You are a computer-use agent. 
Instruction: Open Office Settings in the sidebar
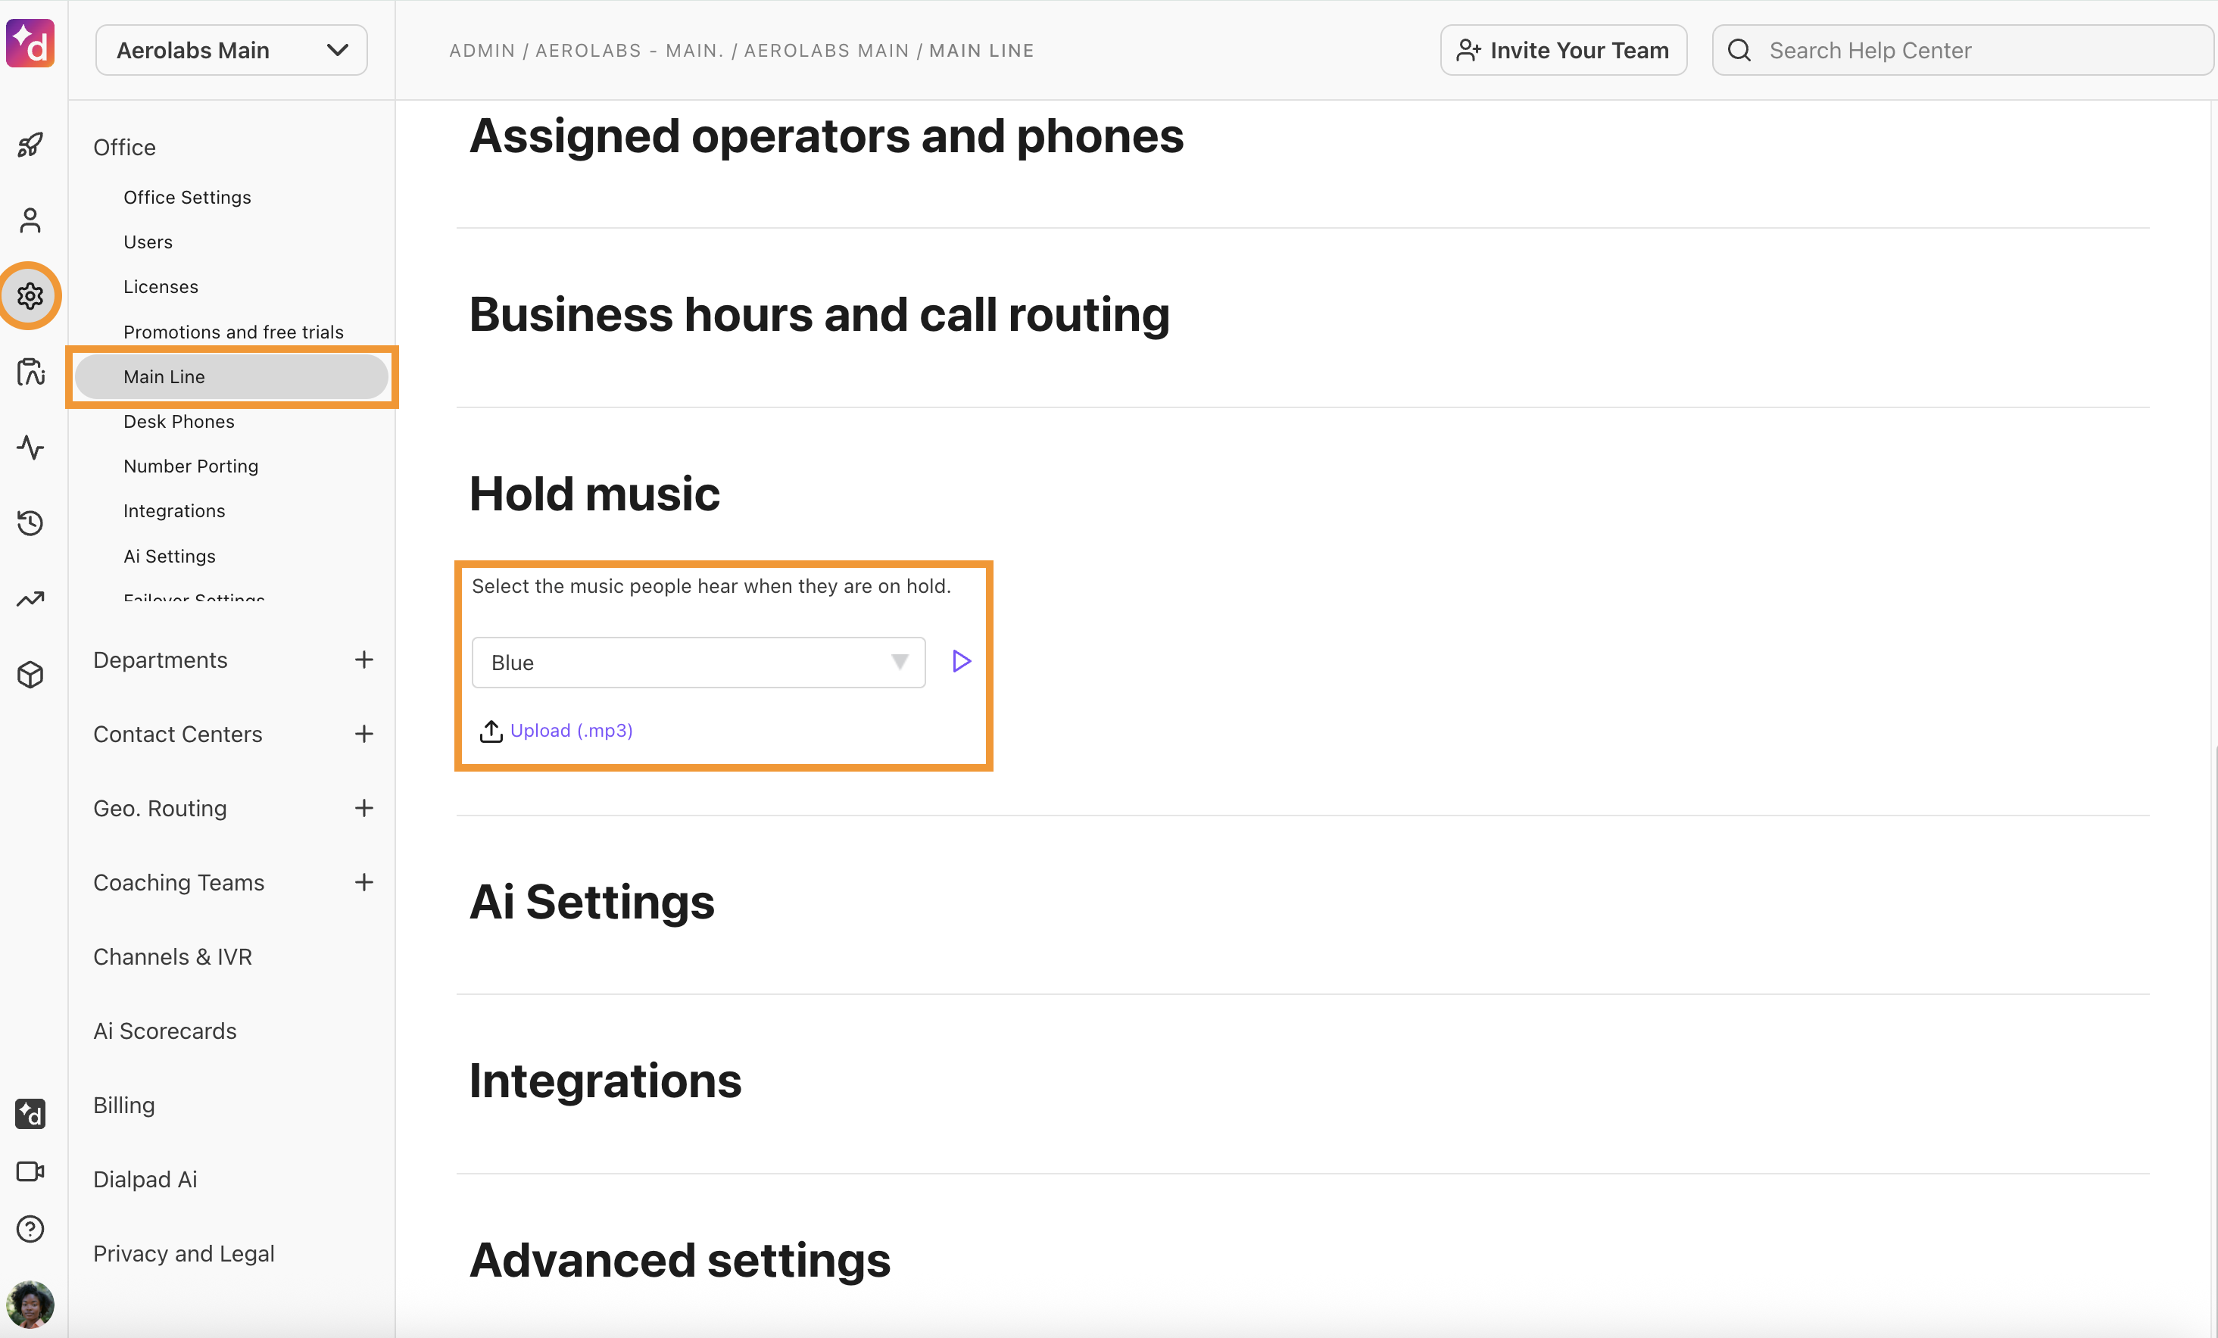tap(187, 197)
